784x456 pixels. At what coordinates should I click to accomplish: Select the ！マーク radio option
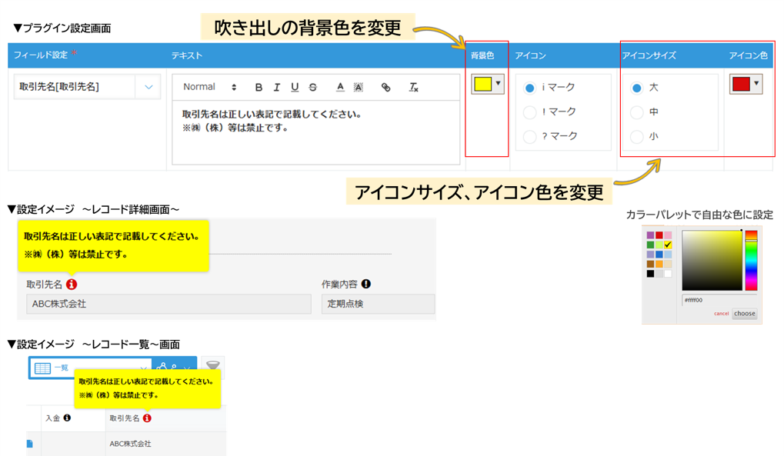tap(531, 113)
